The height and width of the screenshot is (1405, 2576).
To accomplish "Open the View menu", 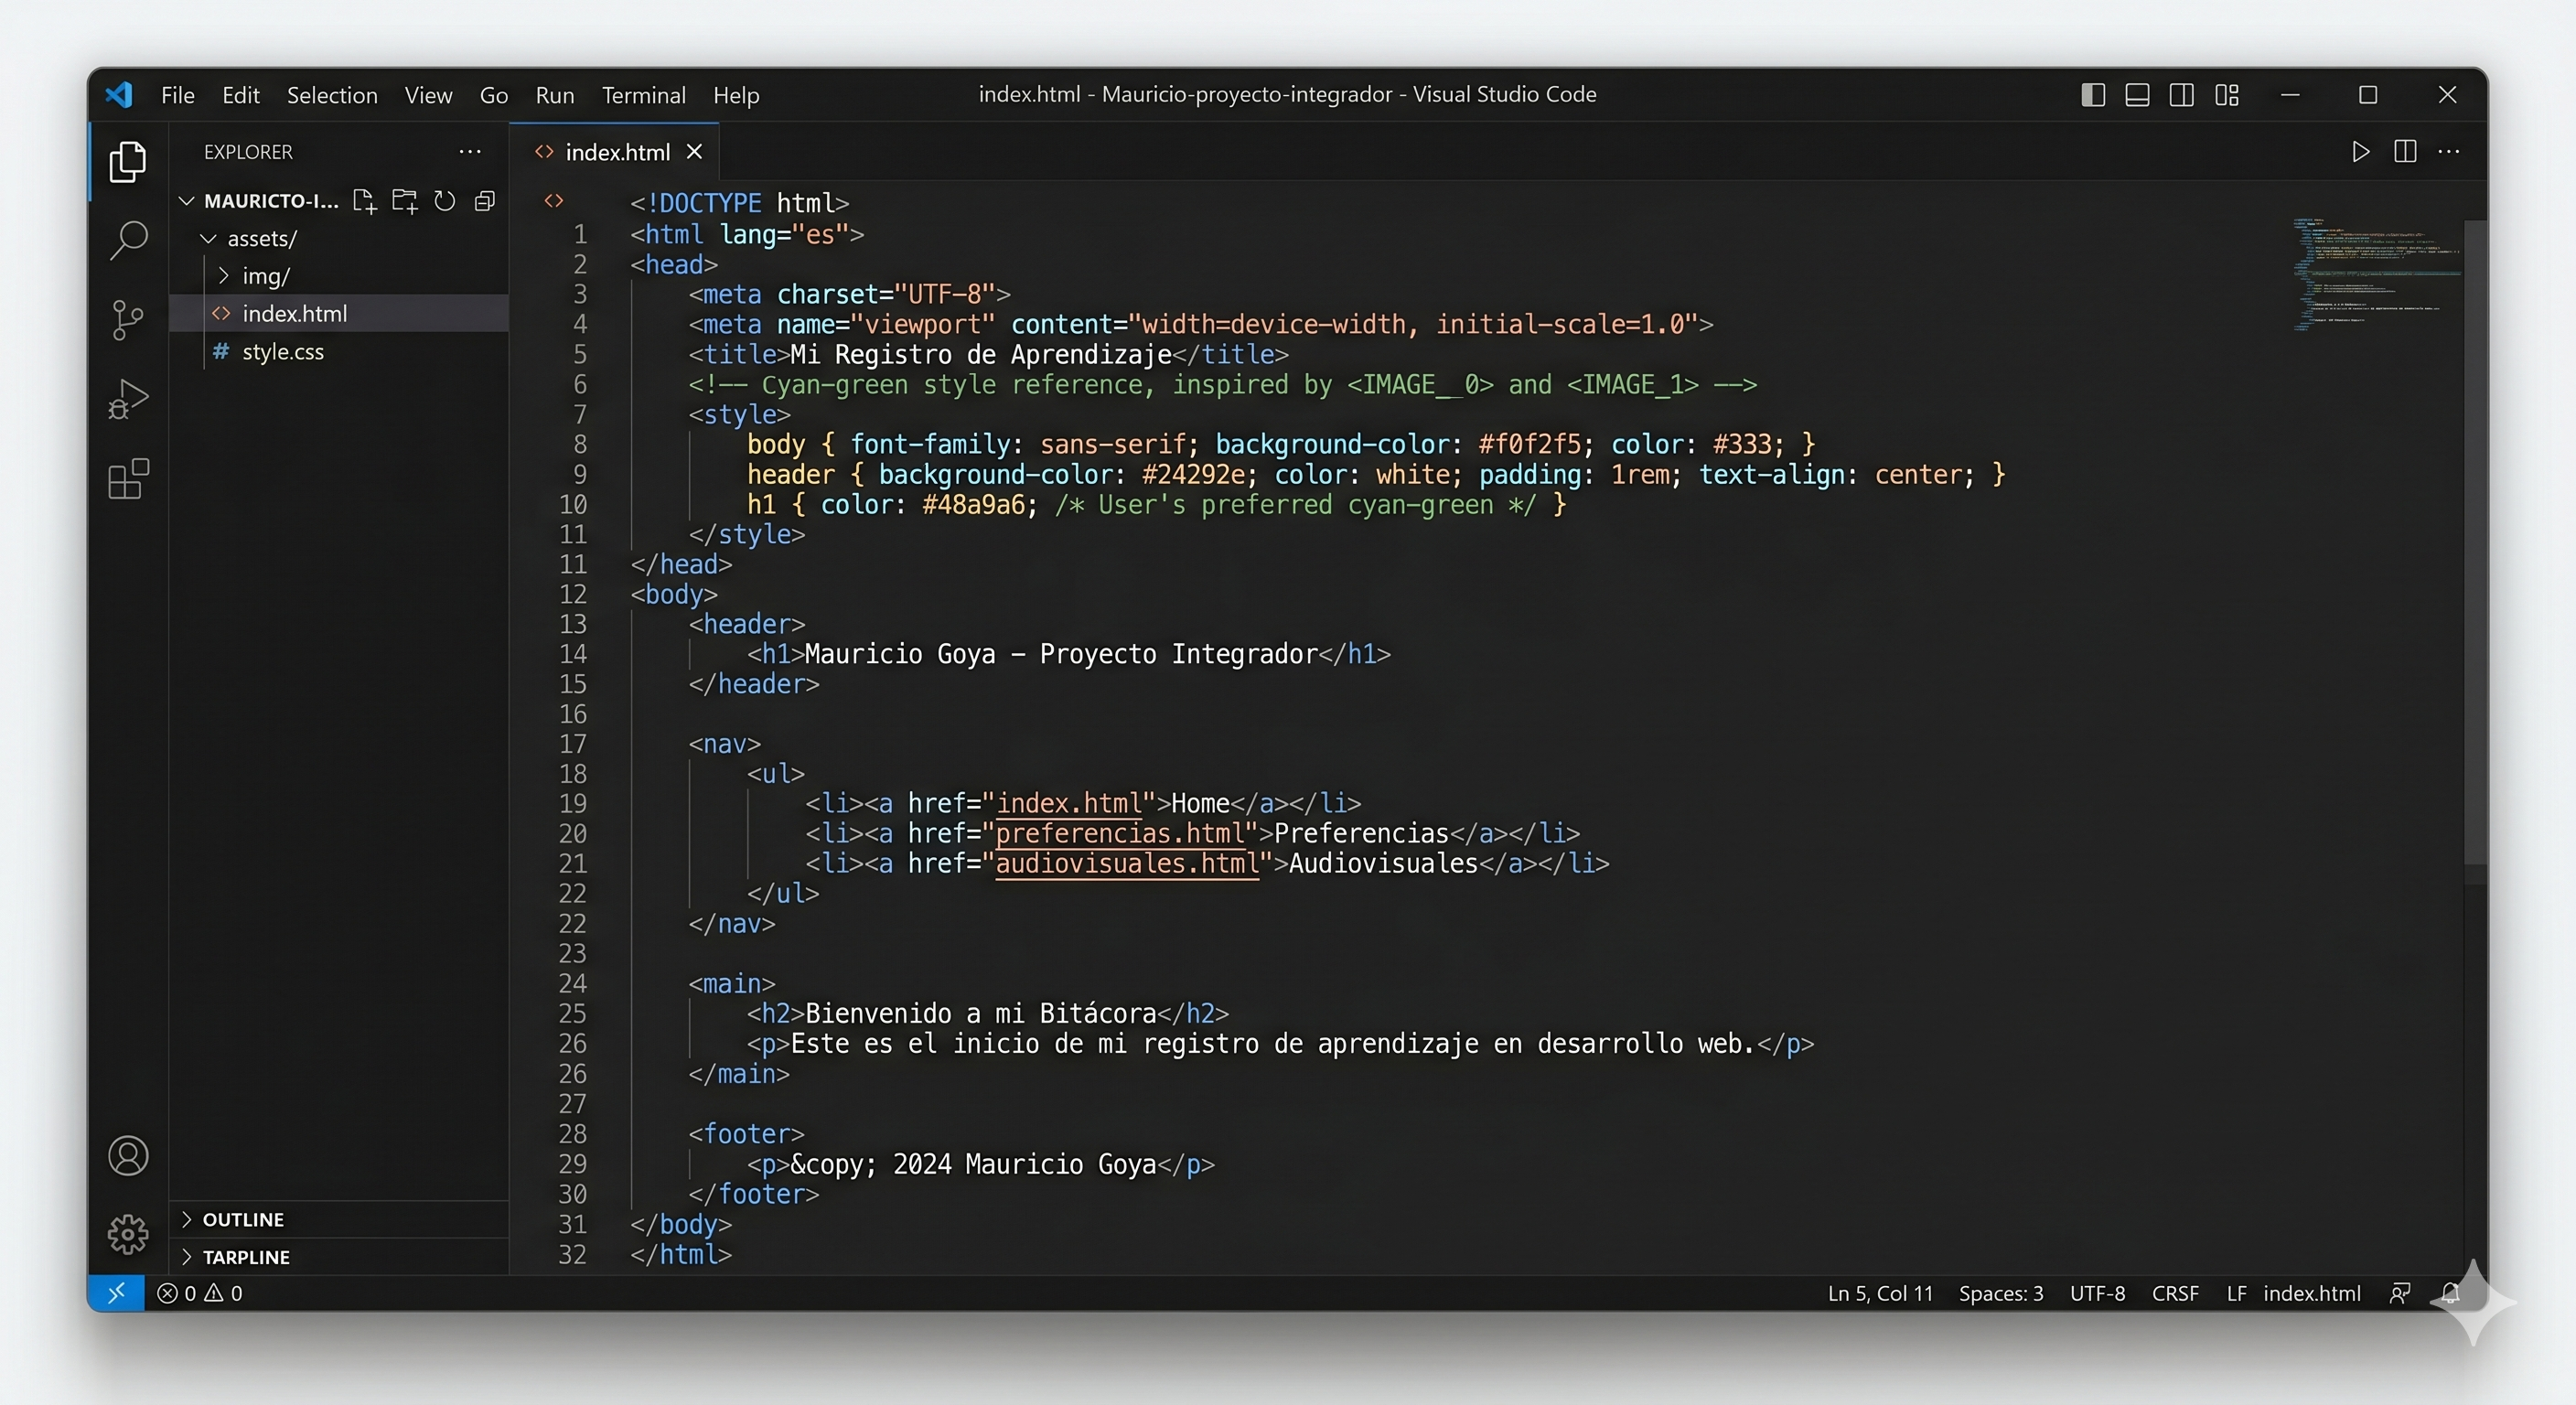I will point(428,95).
